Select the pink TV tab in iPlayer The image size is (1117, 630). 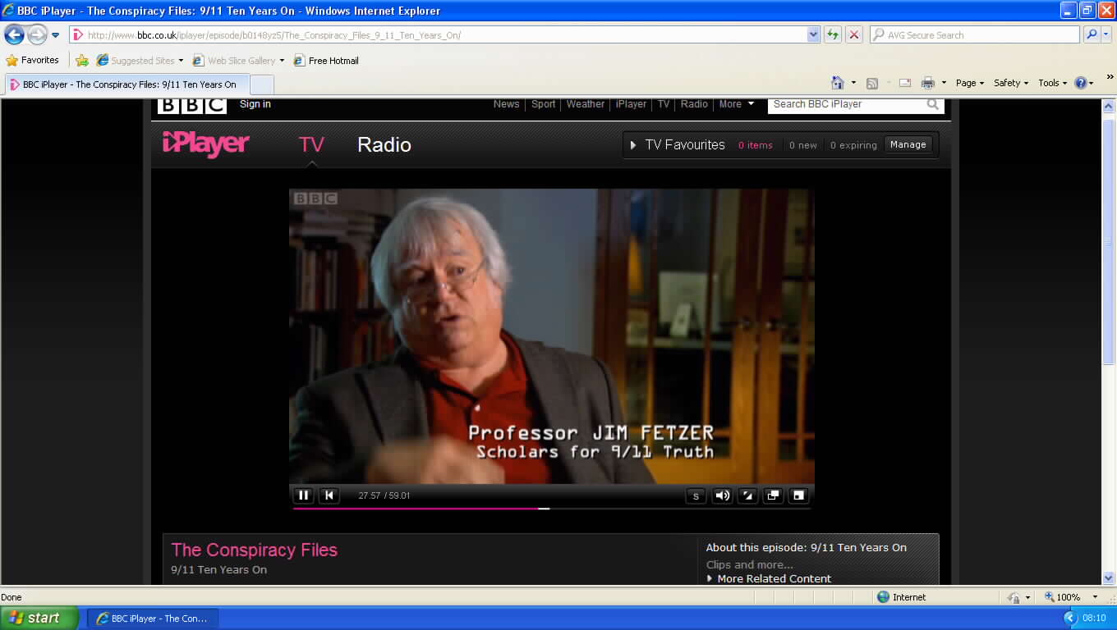coord(311,145)
